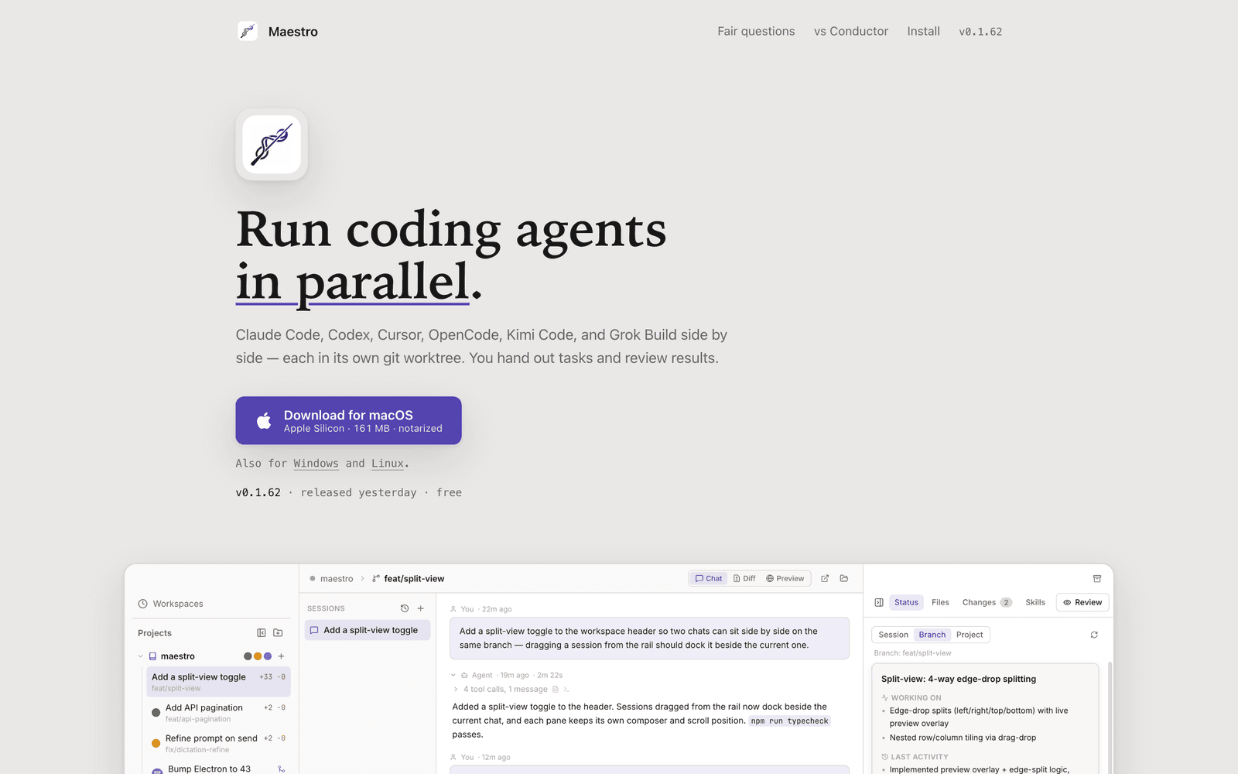
Task: Click gray agent dot in maestro row
Action: (x=248, y=656)
